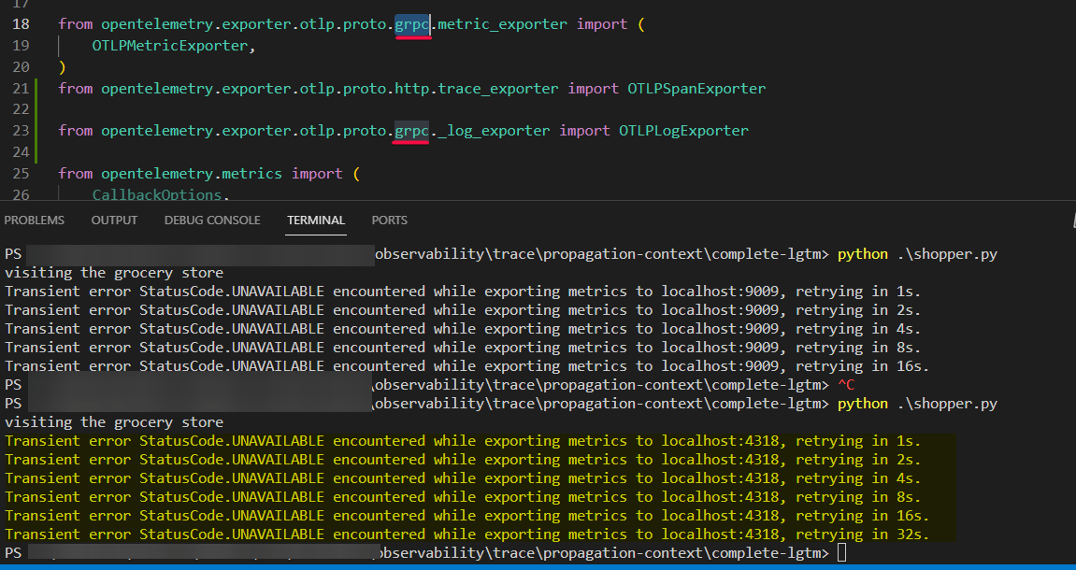
Task: Click line number 25 in the gutter
Action: [x=21, y=173]
